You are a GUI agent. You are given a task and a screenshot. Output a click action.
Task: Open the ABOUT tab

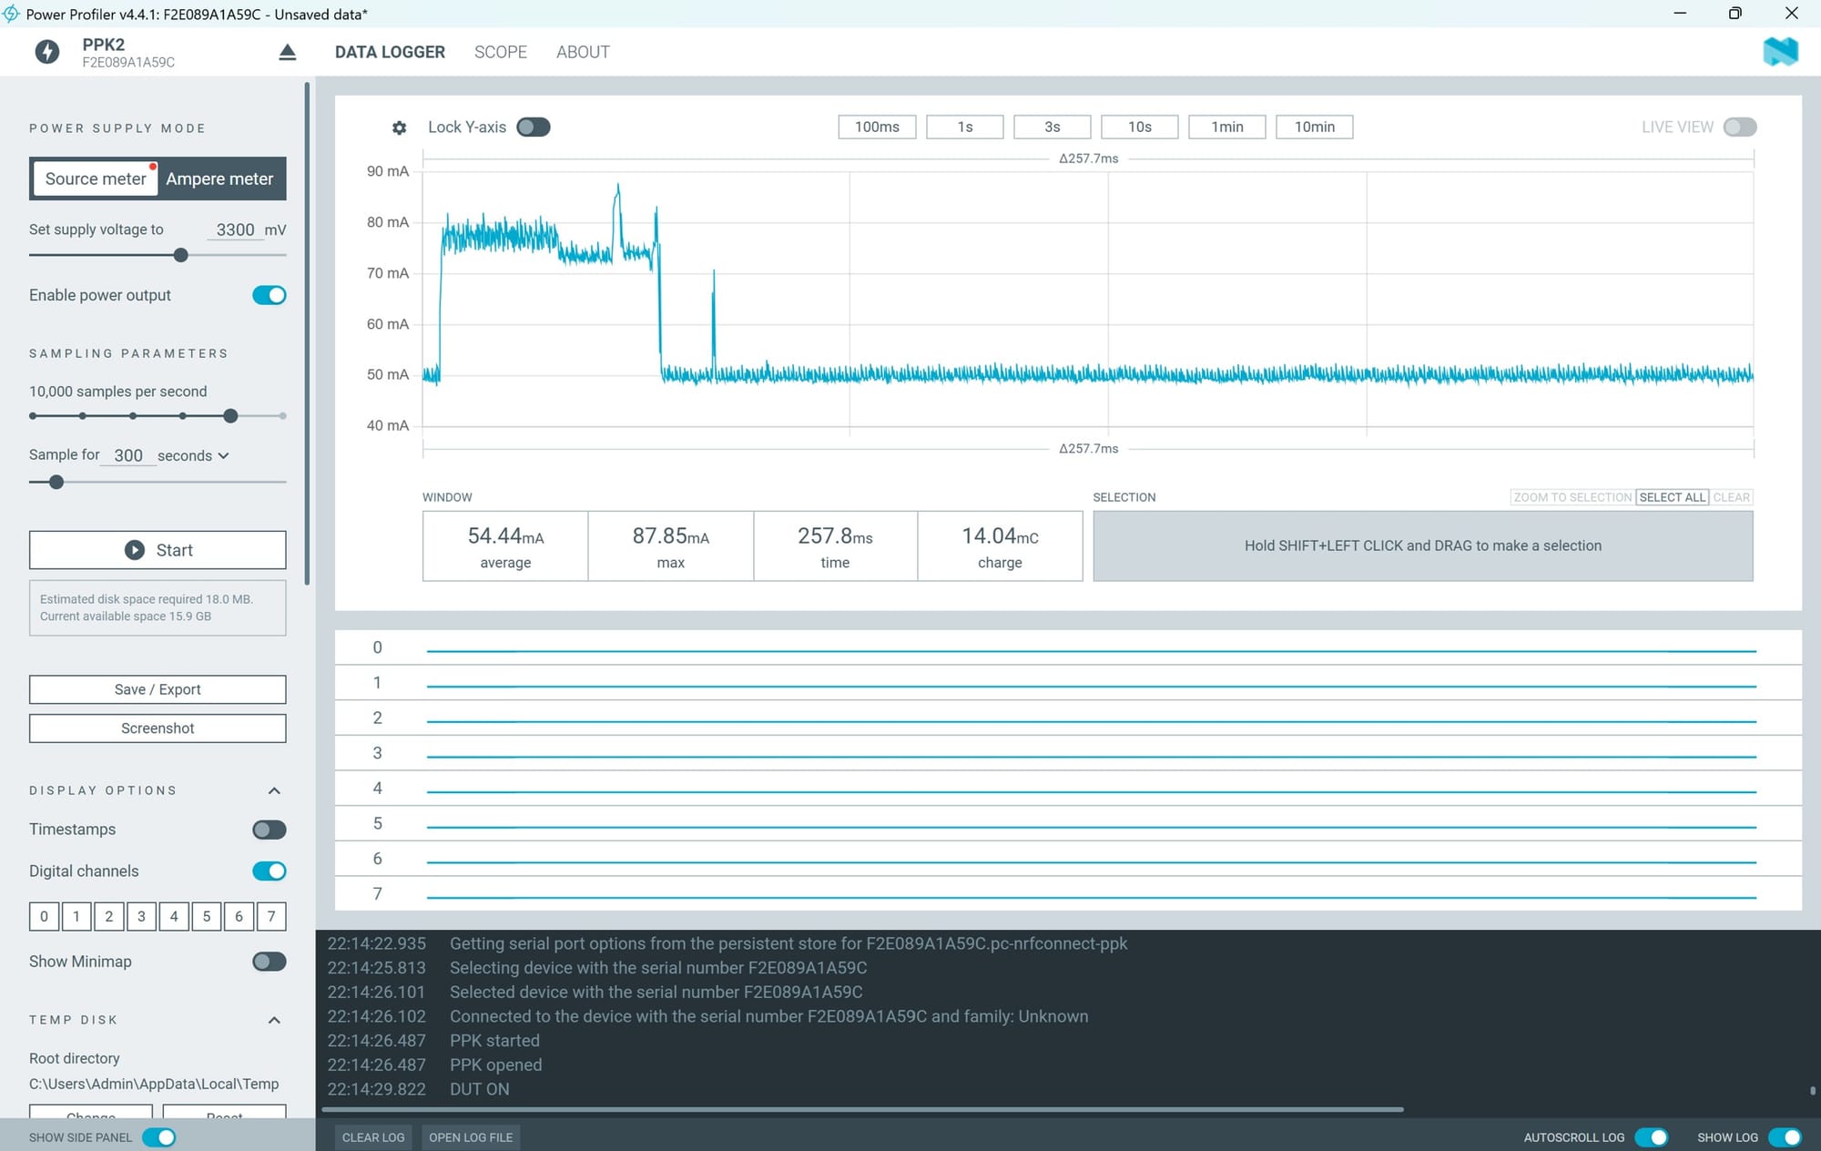tap(583, 52)
